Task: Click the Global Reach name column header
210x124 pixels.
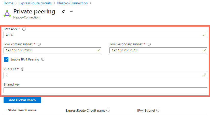Action: (22, 110)
